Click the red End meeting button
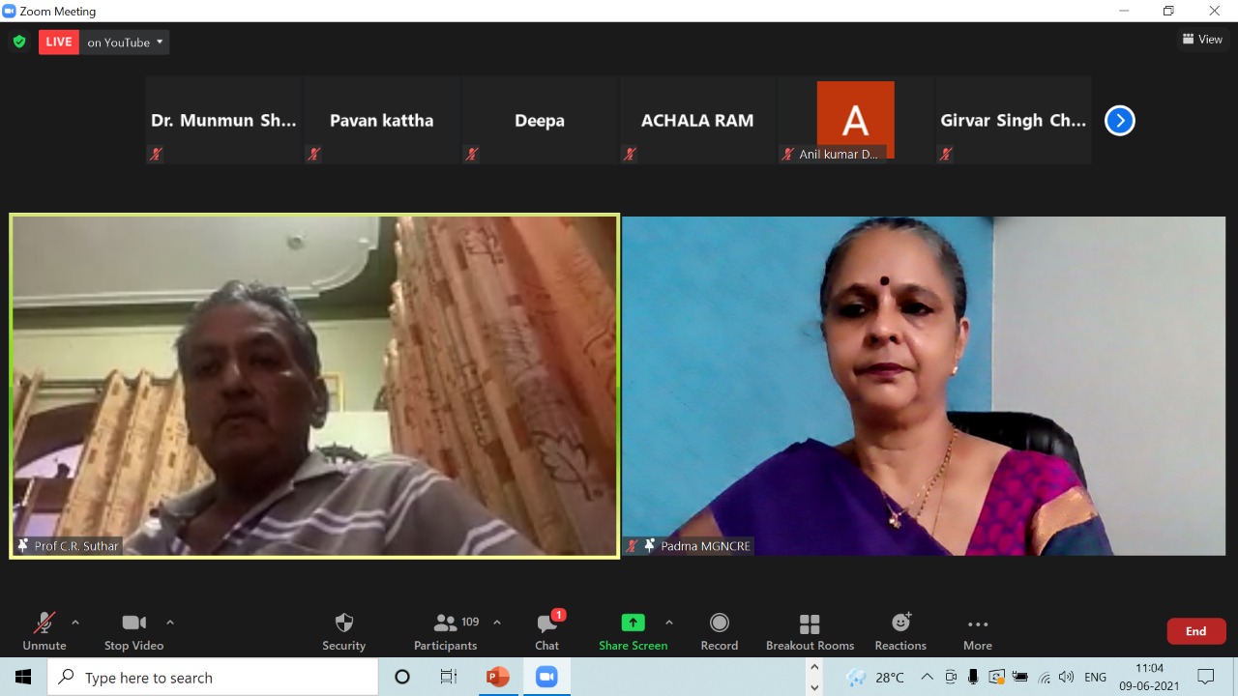This screenshot has height=696, width=1238. (1196, 631)
